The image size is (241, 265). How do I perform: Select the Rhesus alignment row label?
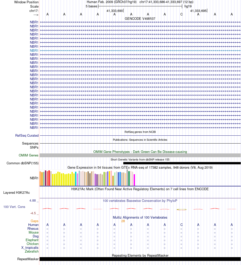pos(33,229)
